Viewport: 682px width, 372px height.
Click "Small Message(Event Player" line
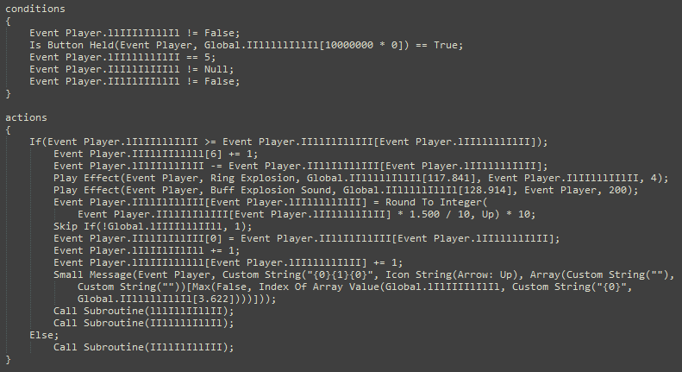tap(364, 274)
